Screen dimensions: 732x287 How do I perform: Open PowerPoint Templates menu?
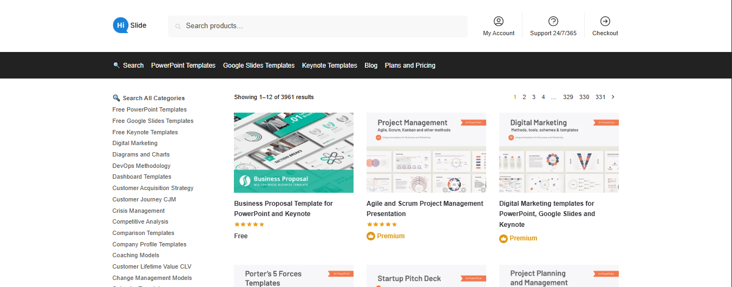tap(183, 66)
